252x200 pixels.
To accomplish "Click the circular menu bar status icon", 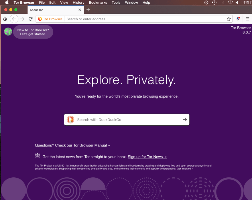I will 206,2.
